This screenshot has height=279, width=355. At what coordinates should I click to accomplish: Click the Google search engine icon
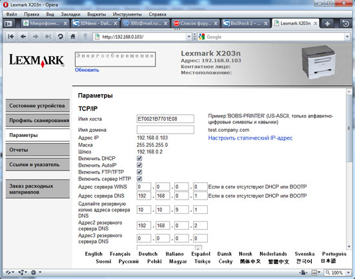coord(201,37)
